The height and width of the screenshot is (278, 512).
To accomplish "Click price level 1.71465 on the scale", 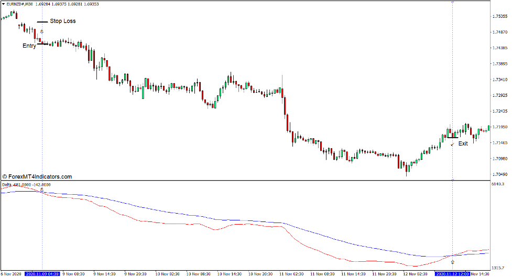I will point(500,143).
